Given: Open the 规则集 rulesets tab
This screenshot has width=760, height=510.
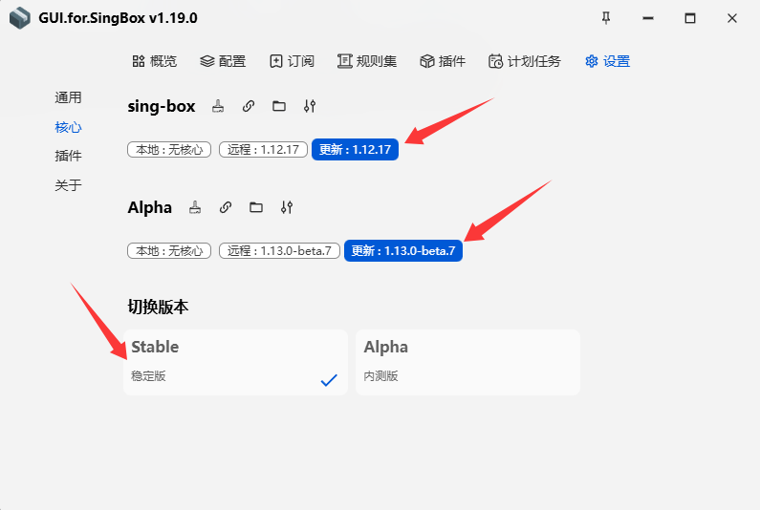Looking at the screenshot, I should [367, 61].
